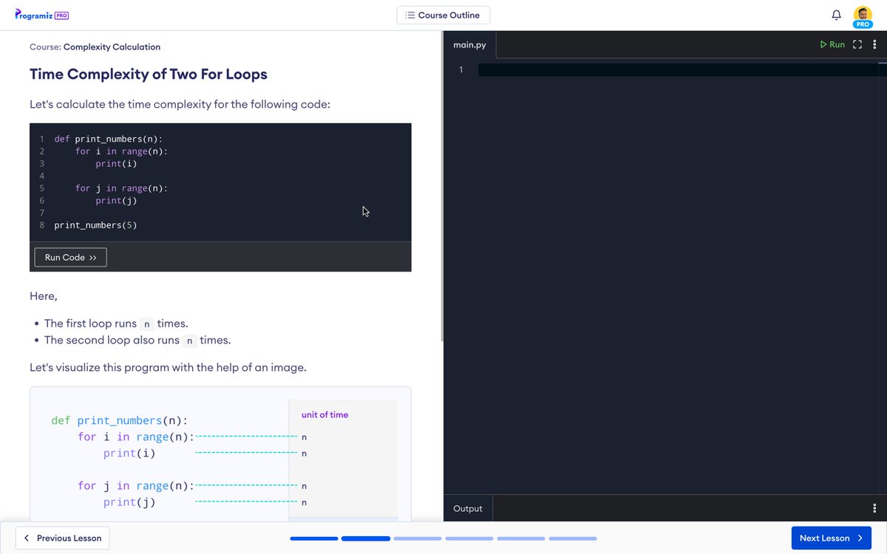
Task: Run the code in the editor
Action: 832,44
